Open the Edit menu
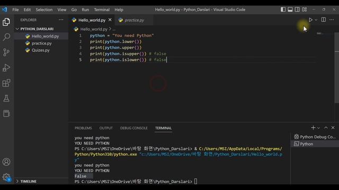Image resolution: width=339 pixels, height=190 pixels. click(27, 9)
